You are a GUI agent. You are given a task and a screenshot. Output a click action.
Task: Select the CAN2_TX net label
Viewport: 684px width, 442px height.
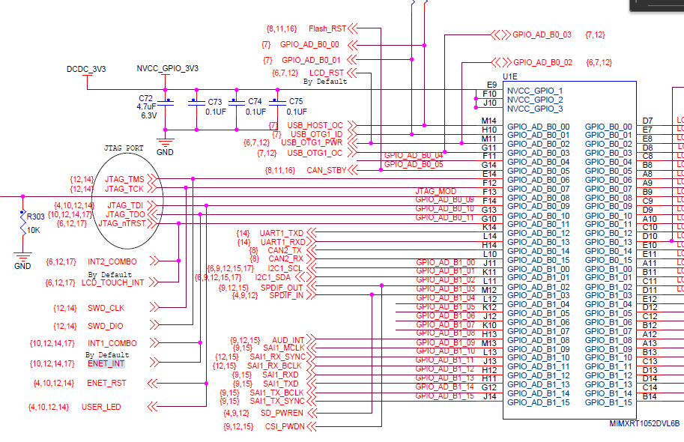285,250
